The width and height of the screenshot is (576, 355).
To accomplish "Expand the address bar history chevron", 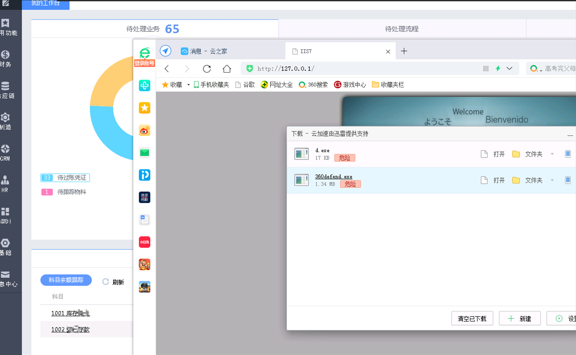I will (509, 69).
